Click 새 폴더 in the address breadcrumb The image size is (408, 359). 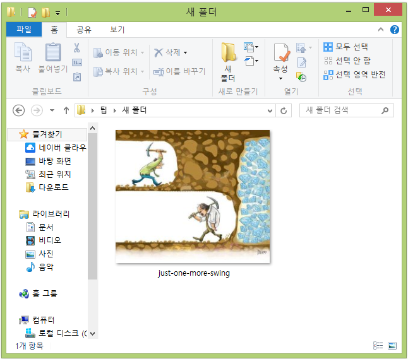pyautogui.click(x=135, y=110)
